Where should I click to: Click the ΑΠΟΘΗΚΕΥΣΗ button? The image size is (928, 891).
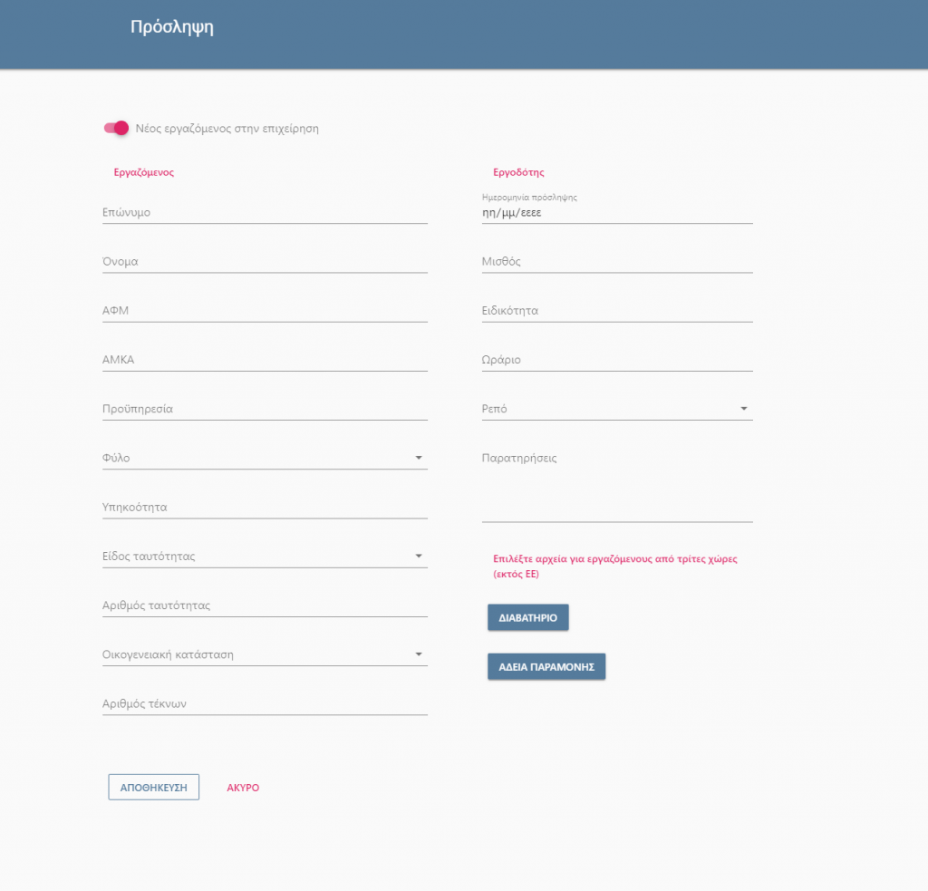(153, 788)
